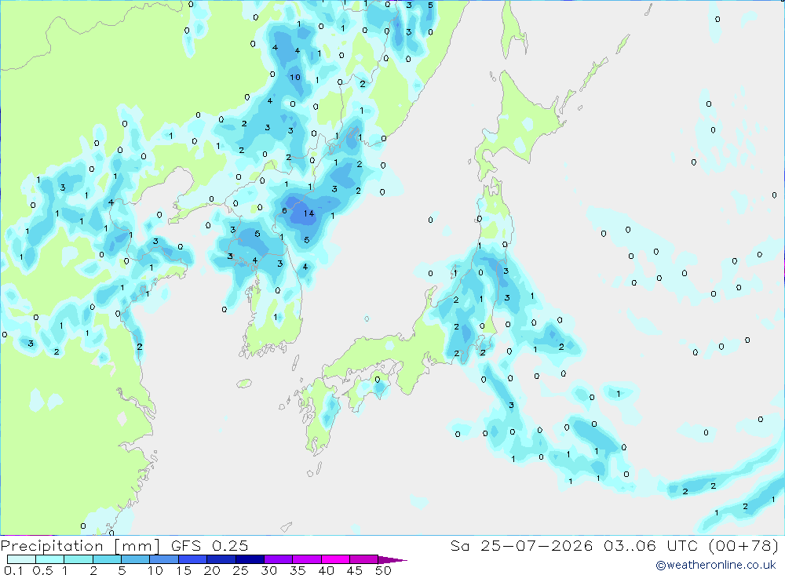Click the 'GFS 0.25' model label
This screenshot has width=785, height=575.
click(x=210, y=546)
